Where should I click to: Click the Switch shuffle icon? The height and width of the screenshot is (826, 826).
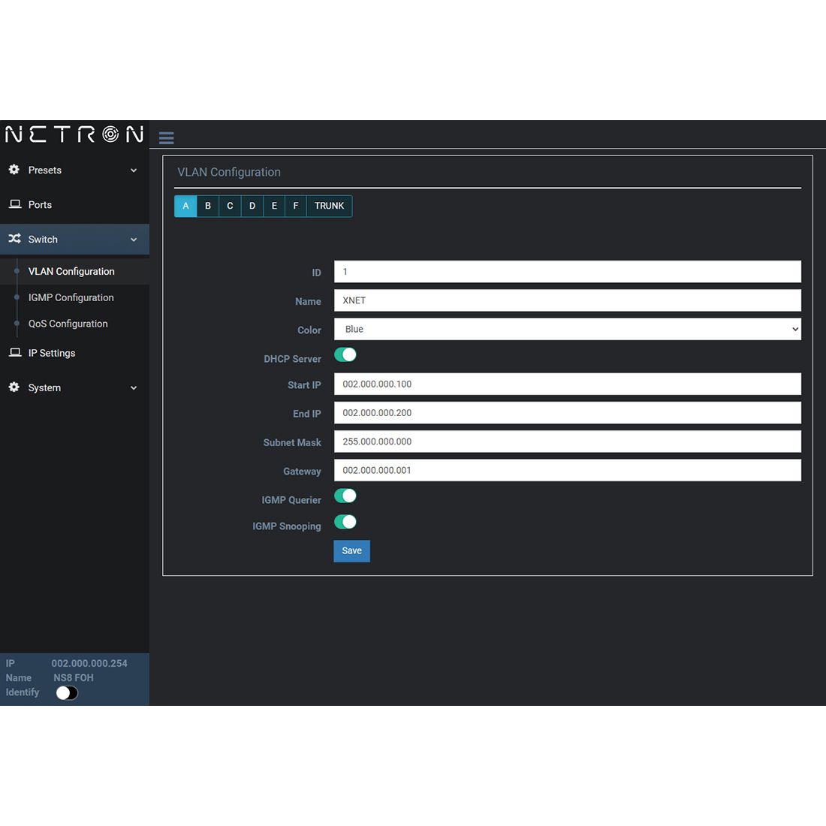click(x=15, y=239)
